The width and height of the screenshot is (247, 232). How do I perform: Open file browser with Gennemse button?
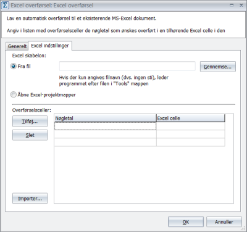217,67
